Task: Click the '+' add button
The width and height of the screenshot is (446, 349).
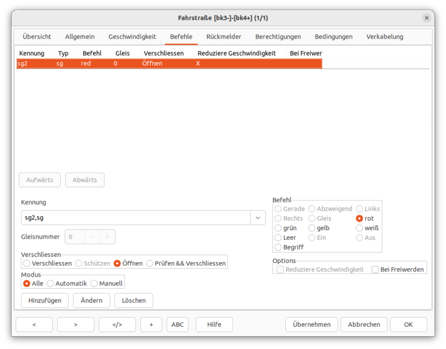Action: 151,324
